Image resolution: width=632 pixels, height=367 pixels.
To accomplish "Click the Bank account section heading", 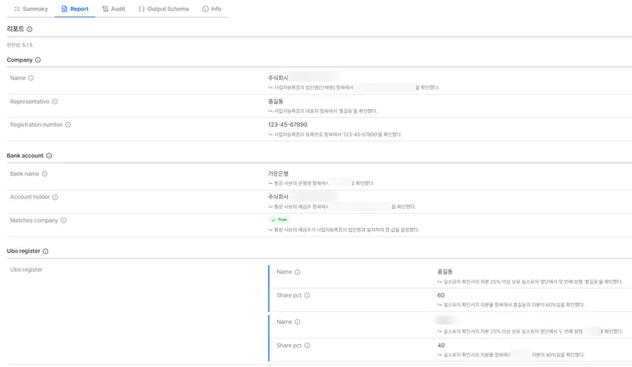I will tap(25, 156).
